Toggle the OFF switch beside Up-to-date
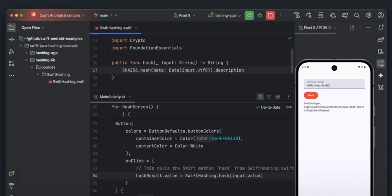The height and width of the screenshot is (196, 392). pos(289,107)
